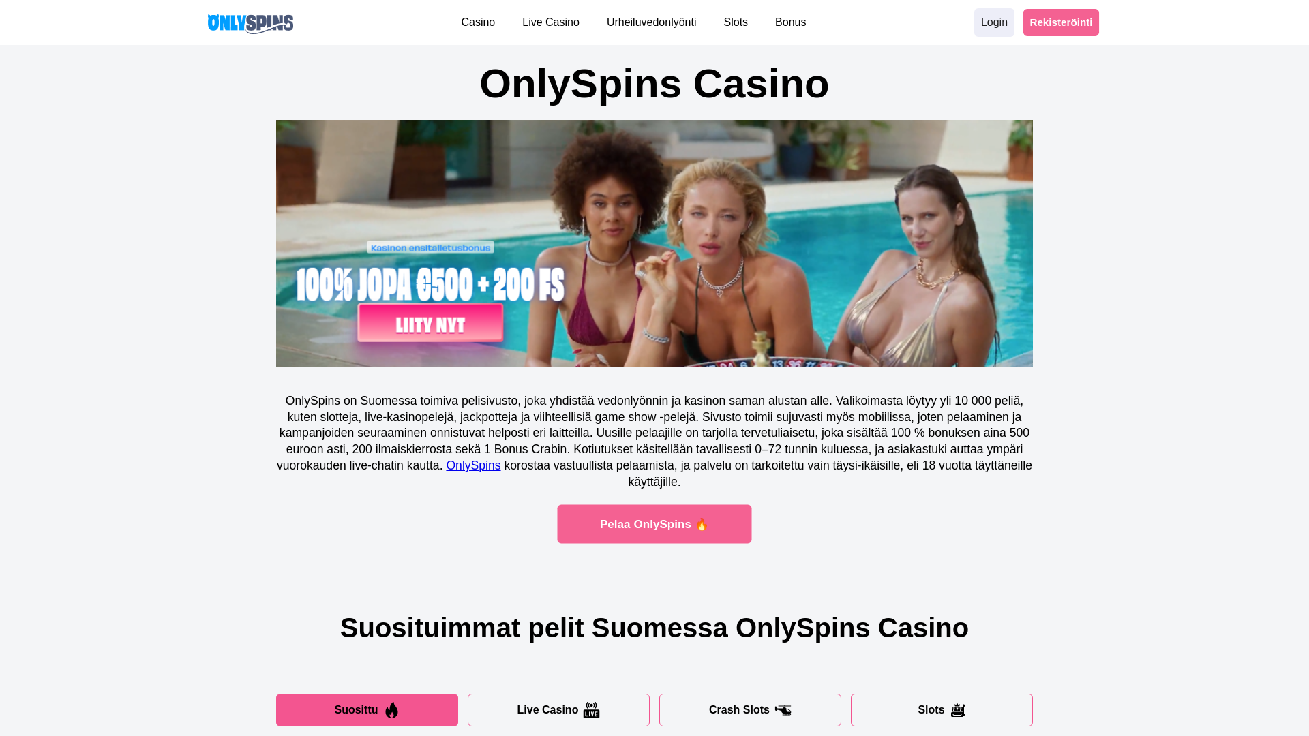Switch to the Suosittu games tab
The height and width of the screenshot is (736, 1309).
(x=367, y=710)
